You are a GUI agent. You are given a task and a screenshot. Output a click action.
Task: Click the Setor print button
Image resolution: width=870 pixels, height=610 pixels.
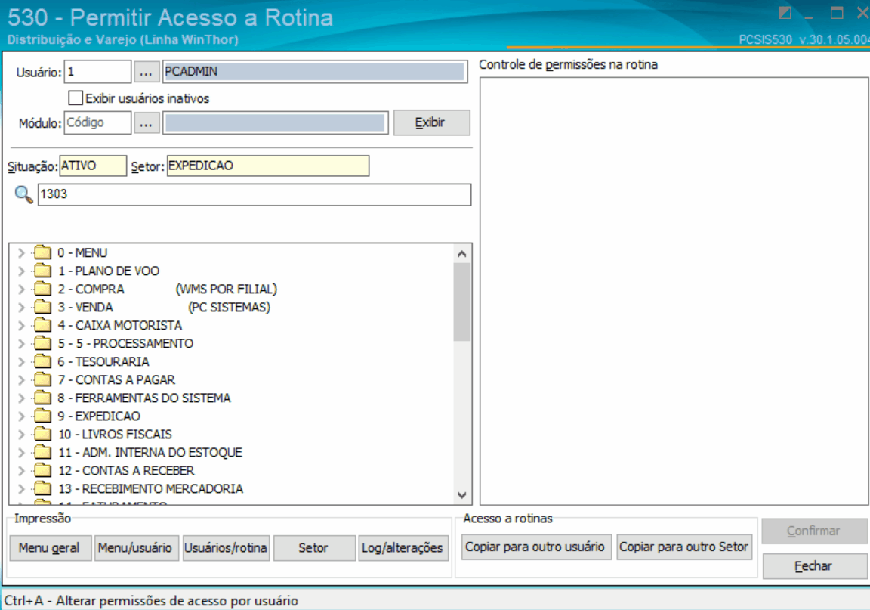coord(314,548)
